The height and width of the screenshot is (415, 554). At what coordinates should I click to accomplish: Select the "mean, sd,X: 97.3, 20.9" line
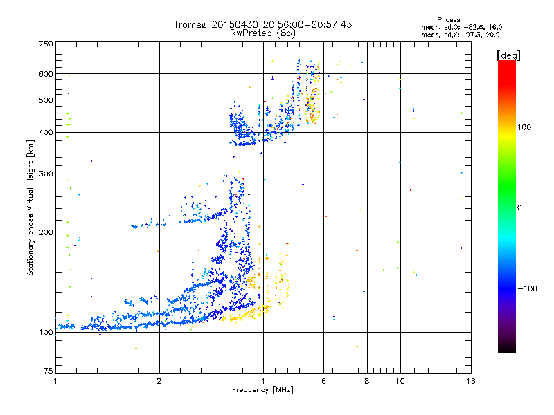coord(460,35)
